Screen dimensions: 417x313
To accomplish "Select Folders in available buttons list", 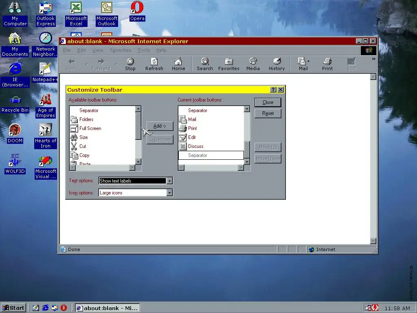I will pos(103,119).
